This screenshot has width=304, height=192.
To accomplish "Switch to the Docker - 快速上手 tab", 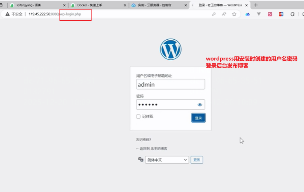I will 98,5.
